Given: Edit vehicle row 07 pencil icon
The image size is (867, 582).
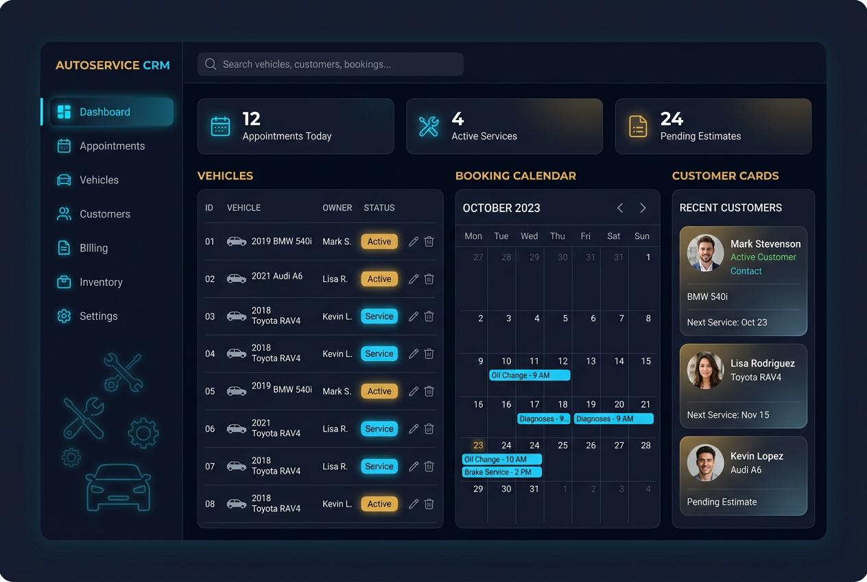Looking at the screenshot, I should pos(414,467).
